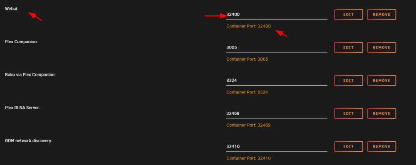Remove the Plex Companion port entry

point(381,47)
